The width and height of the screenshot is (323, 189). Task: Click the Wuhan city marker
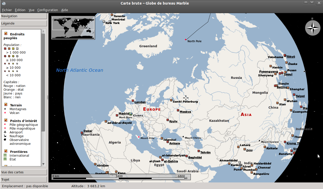coord(285,100)
